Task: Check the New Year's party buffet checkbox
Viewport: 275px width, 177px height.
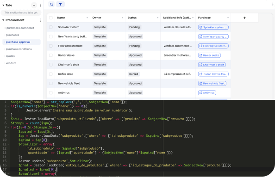Action: click(51, 37)
